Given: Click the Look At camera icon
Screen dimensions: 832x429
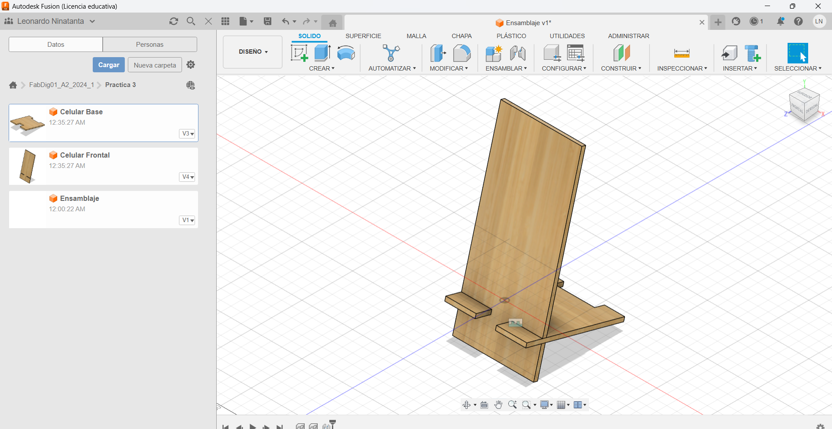Looking at the screenshot, I should 484,405.
